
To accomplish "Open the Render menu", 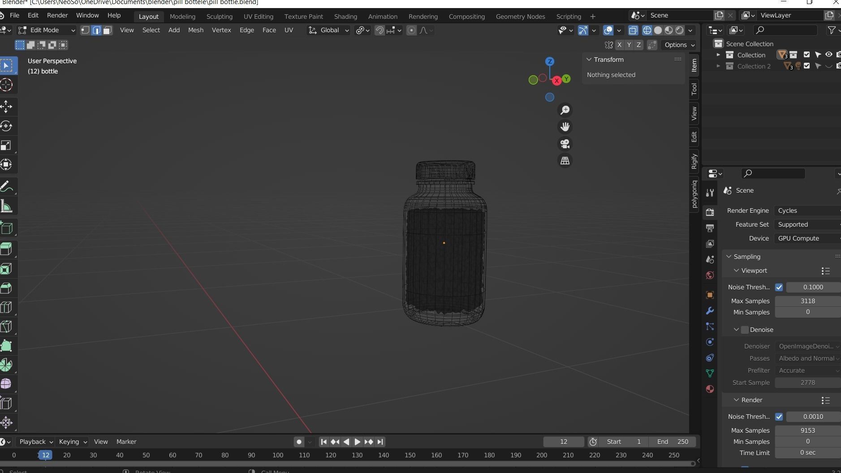I will click(x=57, y=15).
